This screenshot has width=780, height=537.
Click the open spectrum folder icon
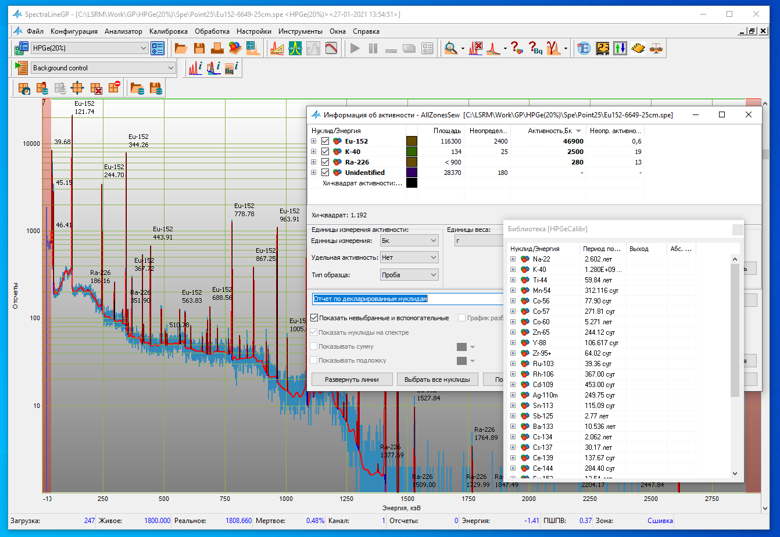(x=181, y=49)
